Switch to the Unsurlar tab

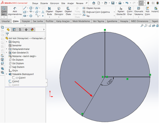(x=5, y=21)
